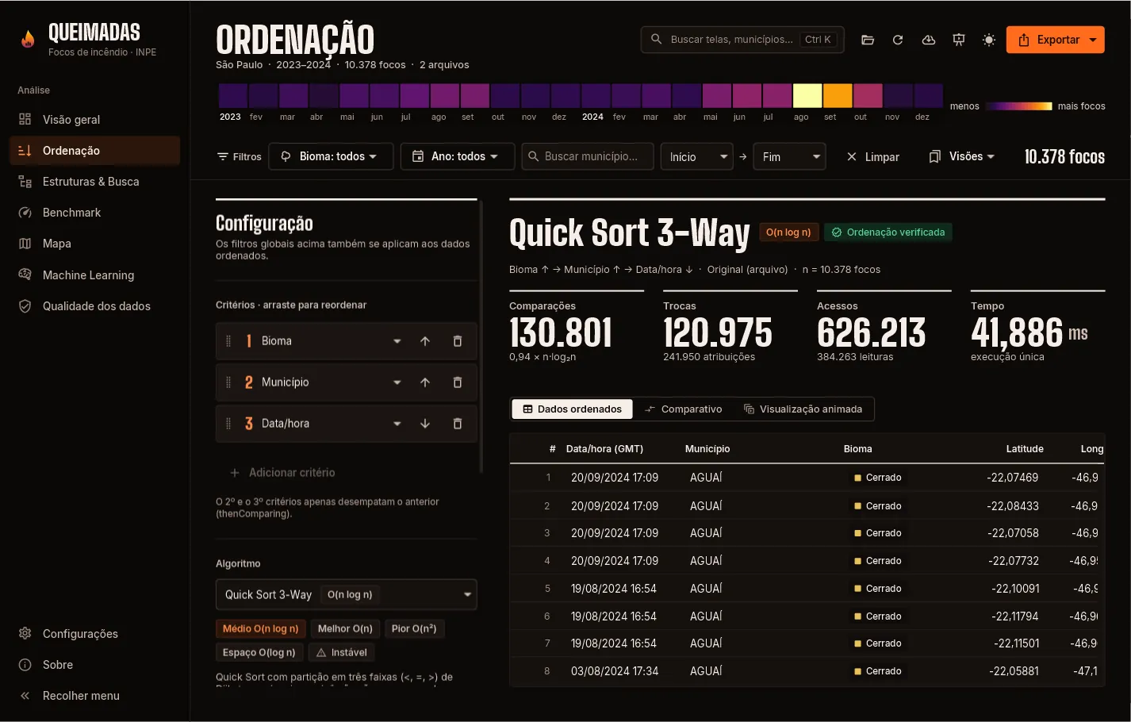Click the cloud download icon
The image size is (1131, 722).
(929, 40)
